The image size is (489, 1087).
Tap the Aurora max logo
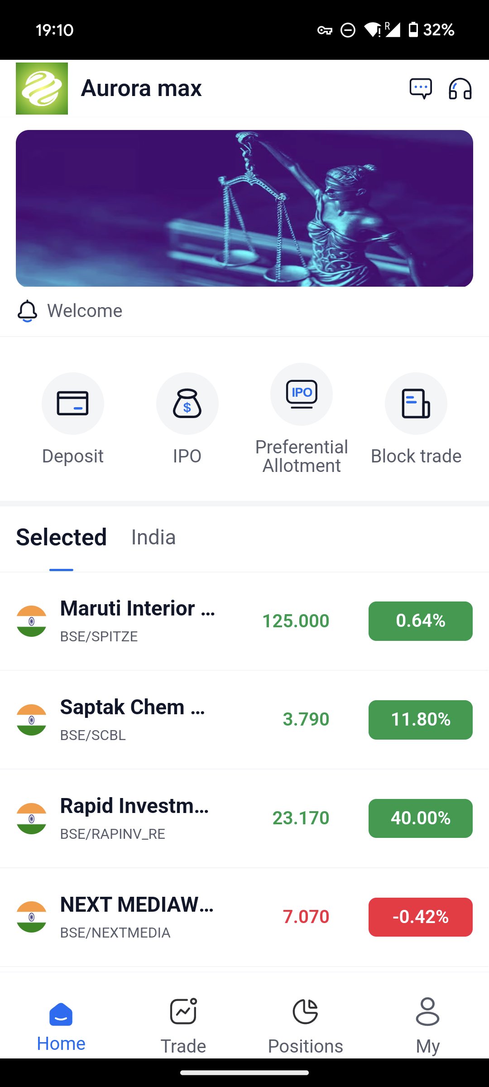42,88
